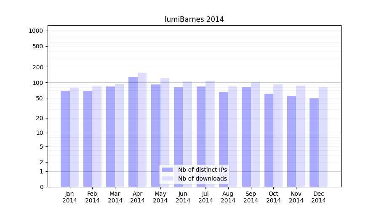Click the 0 y-axis tick label

coord(41,187)
